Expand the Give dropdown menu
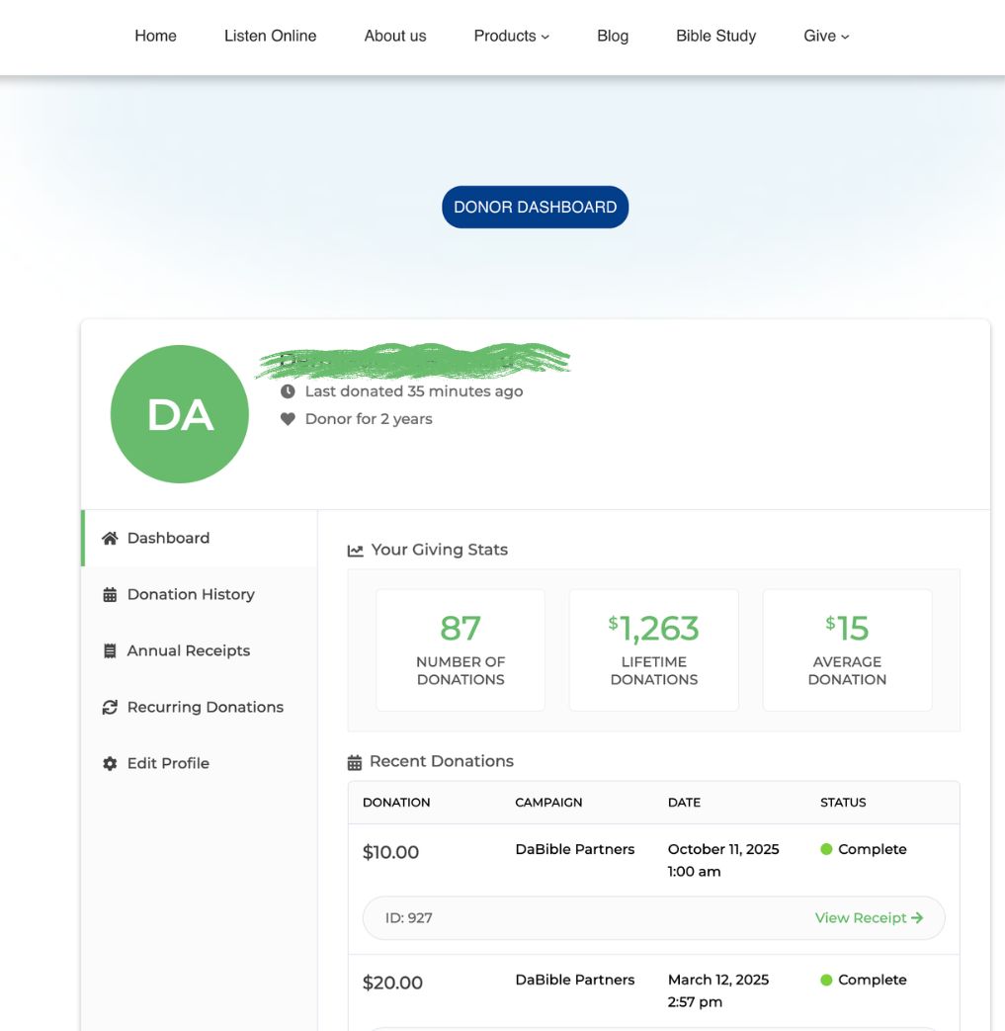 coord(826,36)
